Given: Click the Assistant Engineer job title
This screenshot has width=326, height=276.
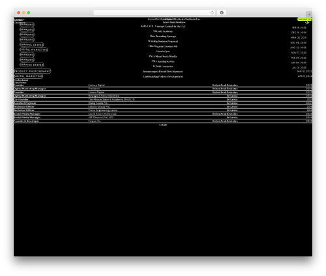Looking at the screenshot, I should pyautogui.click(x=25, y=103).
